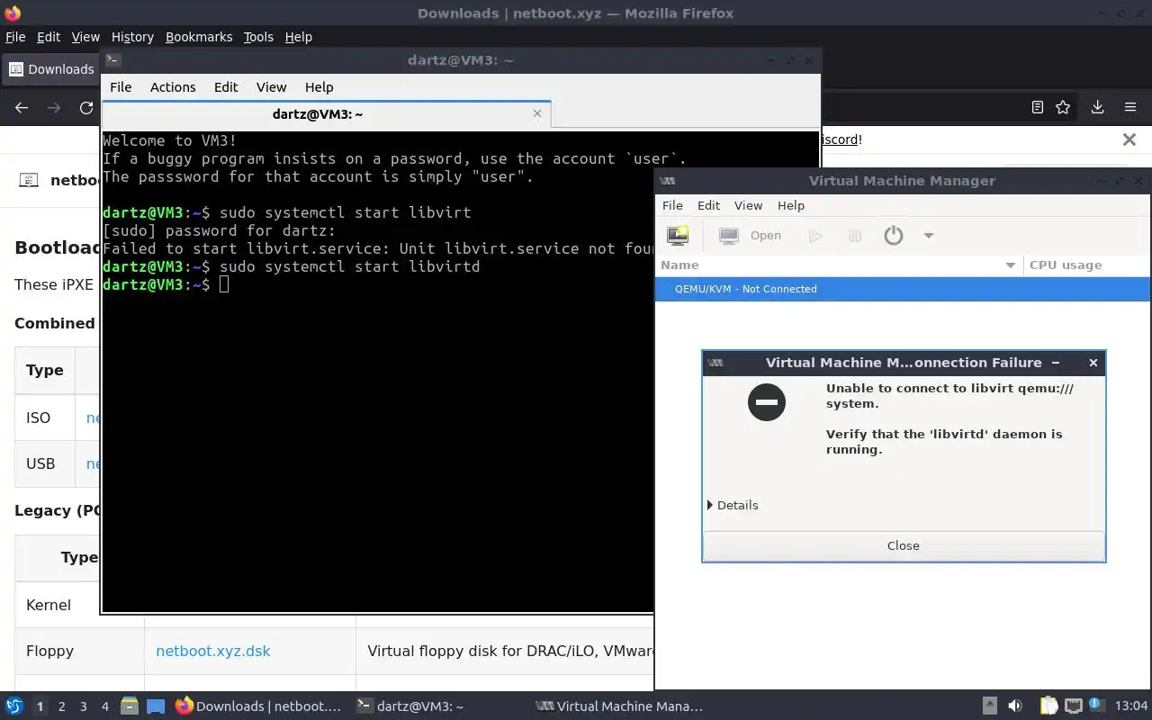Click the Shut Down power icon
The height and width of the screenshot is (720, 1152).
893,236
